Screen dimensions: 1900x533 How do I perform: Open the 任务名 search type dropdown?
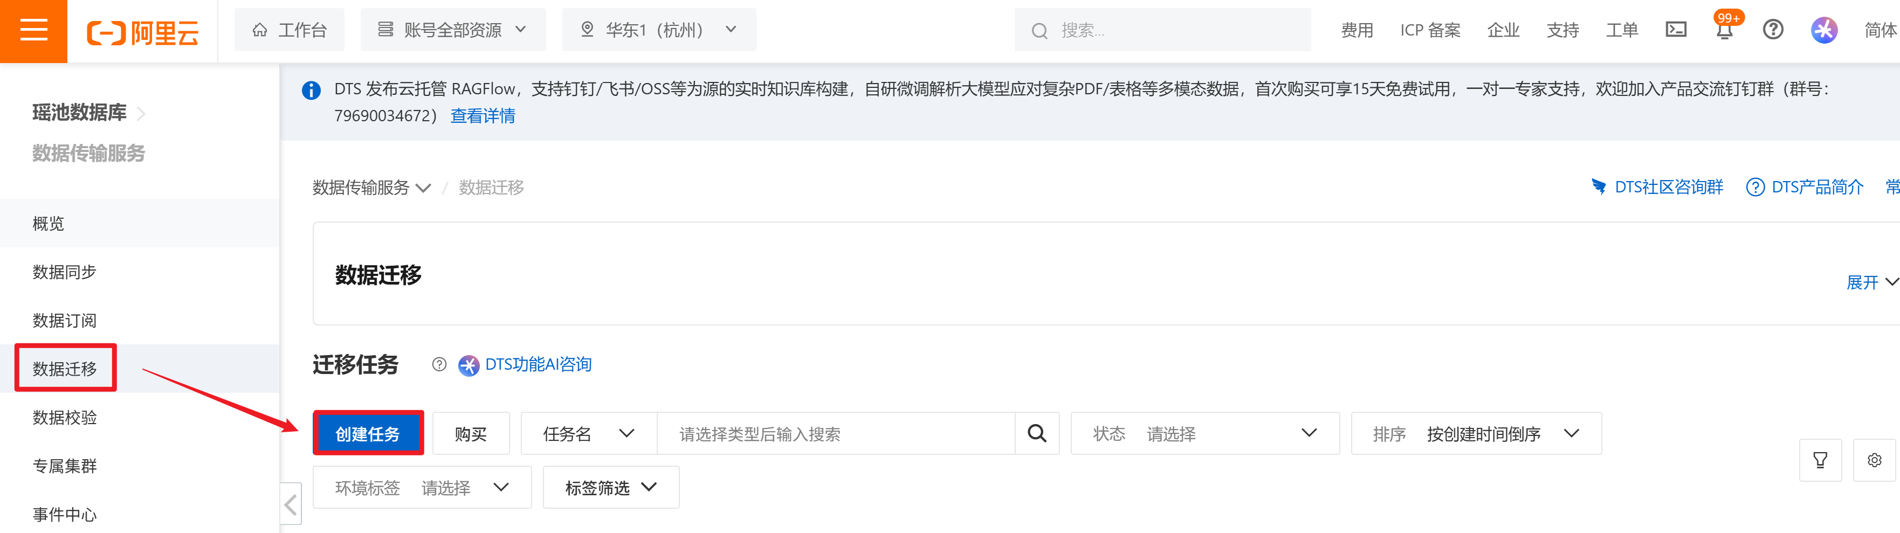click(589, 433)
